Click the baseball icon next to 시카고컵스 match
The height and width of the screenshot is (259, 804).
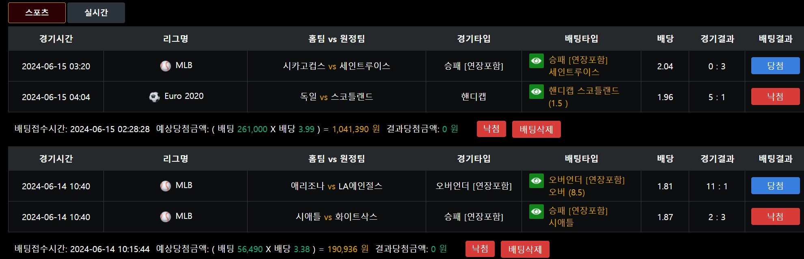point(166,66)
